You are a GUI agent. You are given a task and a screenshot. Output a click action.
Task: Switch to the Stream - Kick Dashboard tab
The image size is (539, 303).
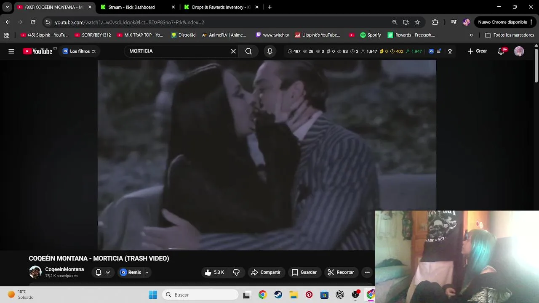[131, 7]
